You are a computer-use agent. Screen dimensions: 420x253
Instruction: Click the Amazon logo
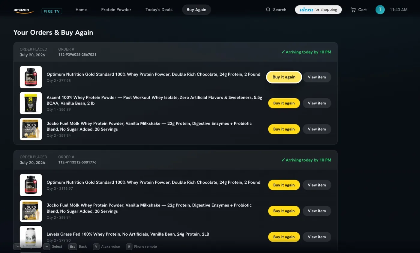click(23, 10)
